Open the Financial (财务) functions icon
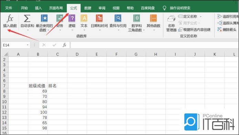 [x=60, y=19]
